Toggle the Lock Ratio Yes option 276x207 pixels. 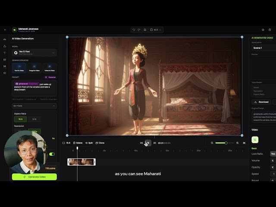click(273, 154)
